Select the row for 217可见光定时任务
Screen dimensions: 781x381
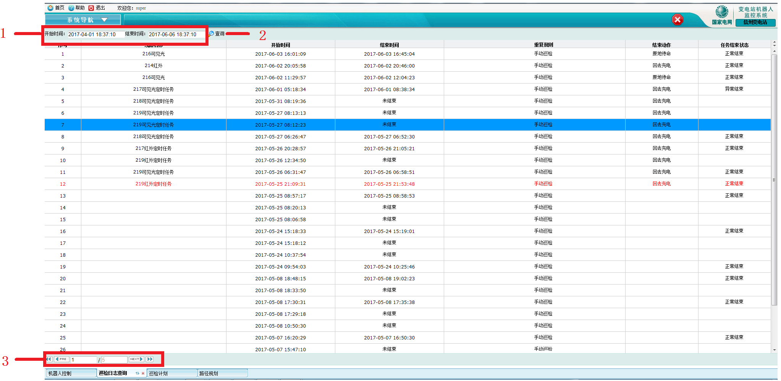coord(153,89)
